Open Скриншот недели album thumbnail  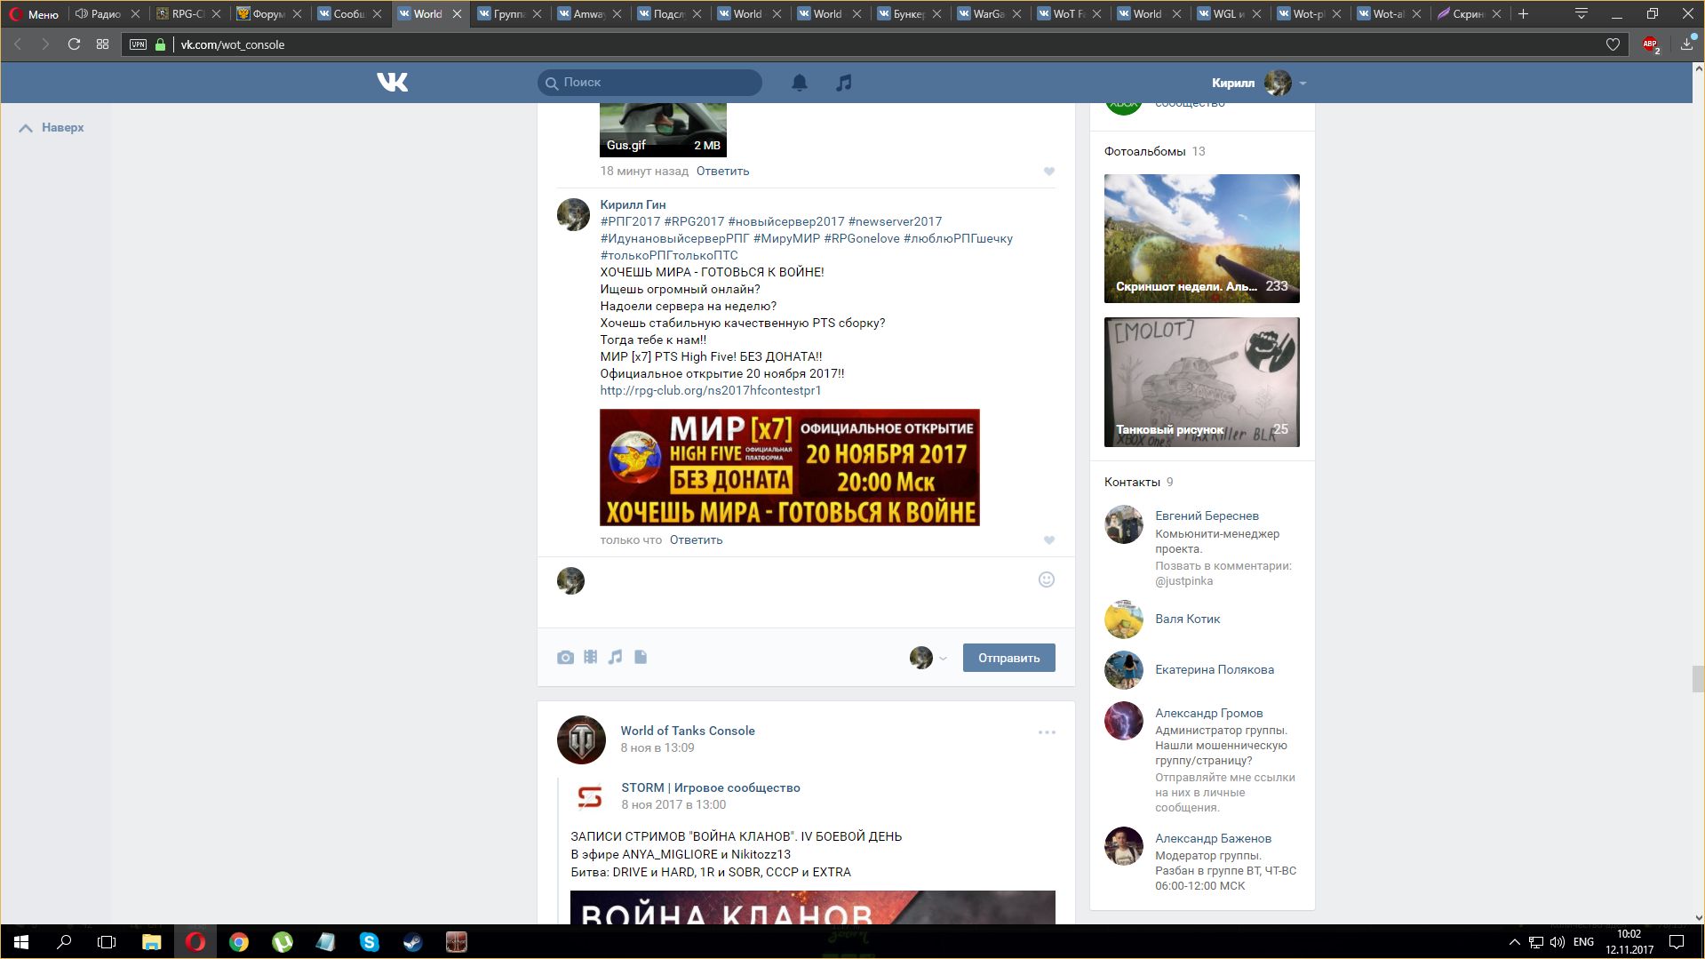[1201, 238]
